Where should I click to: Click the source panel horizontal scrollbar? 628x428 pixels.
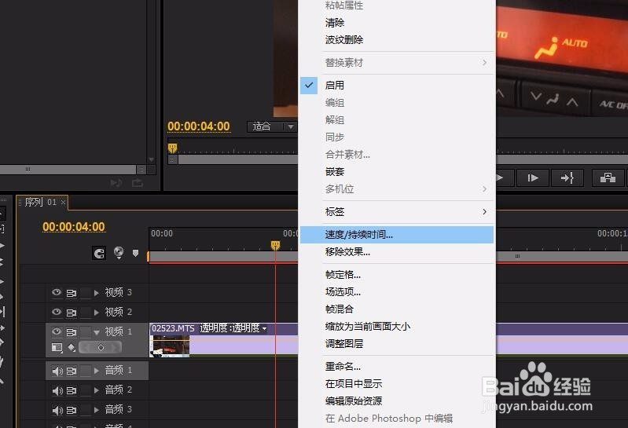tap(68, 170)
